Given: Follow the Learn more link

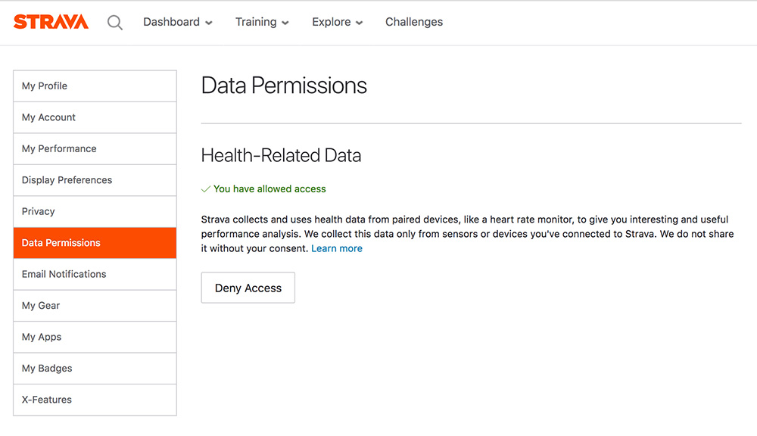Looking at the screenshot, I should pyautogui.click(x=337, y=249).
